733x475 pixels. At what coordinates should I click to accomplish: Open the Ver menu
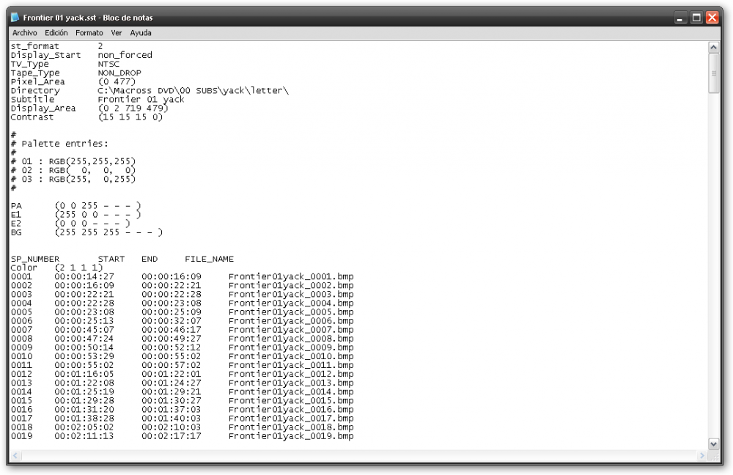[117, 33]
